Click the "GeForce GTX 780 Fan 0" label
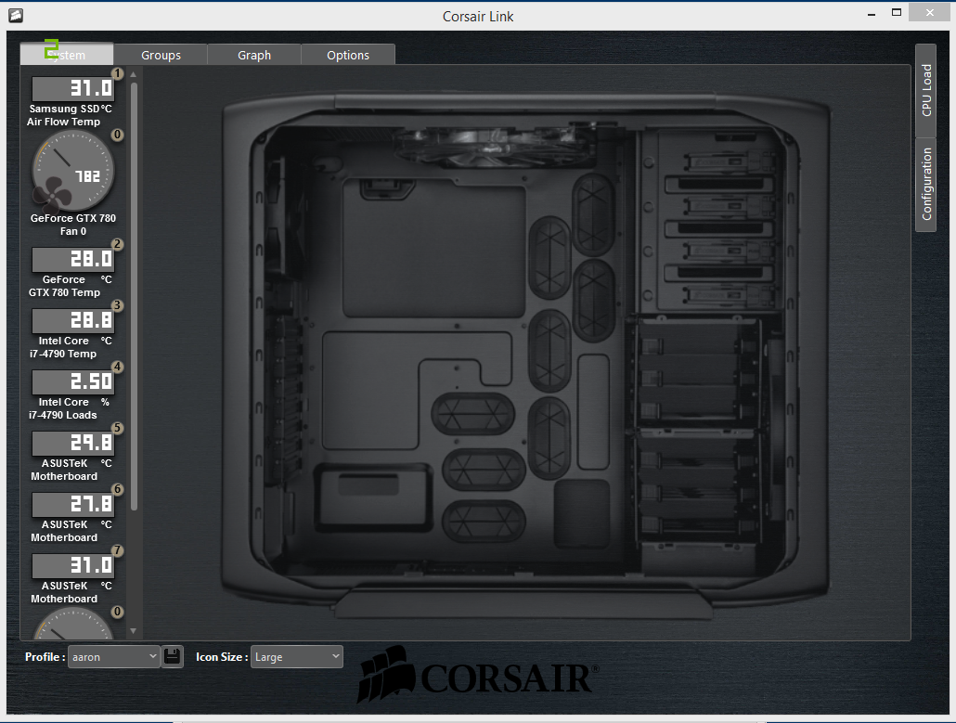Image resolution: width=956 pixels, height=723 pixels. pos(72,225)
